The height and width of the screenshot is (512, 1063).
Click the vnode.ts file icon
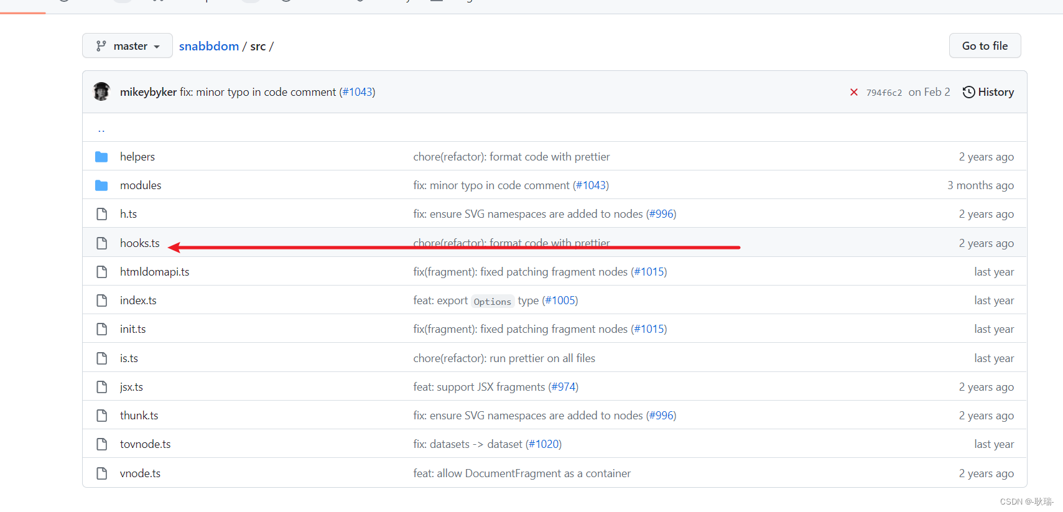pyautogui.click(x=102, y=473)
